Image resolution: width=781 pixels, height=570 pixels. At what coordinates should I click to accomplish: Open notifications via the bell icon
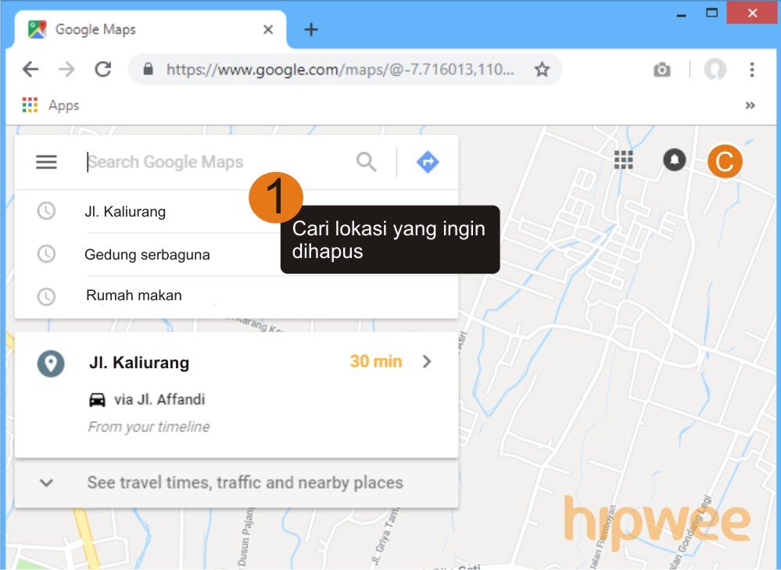click(x=673, y=161)
